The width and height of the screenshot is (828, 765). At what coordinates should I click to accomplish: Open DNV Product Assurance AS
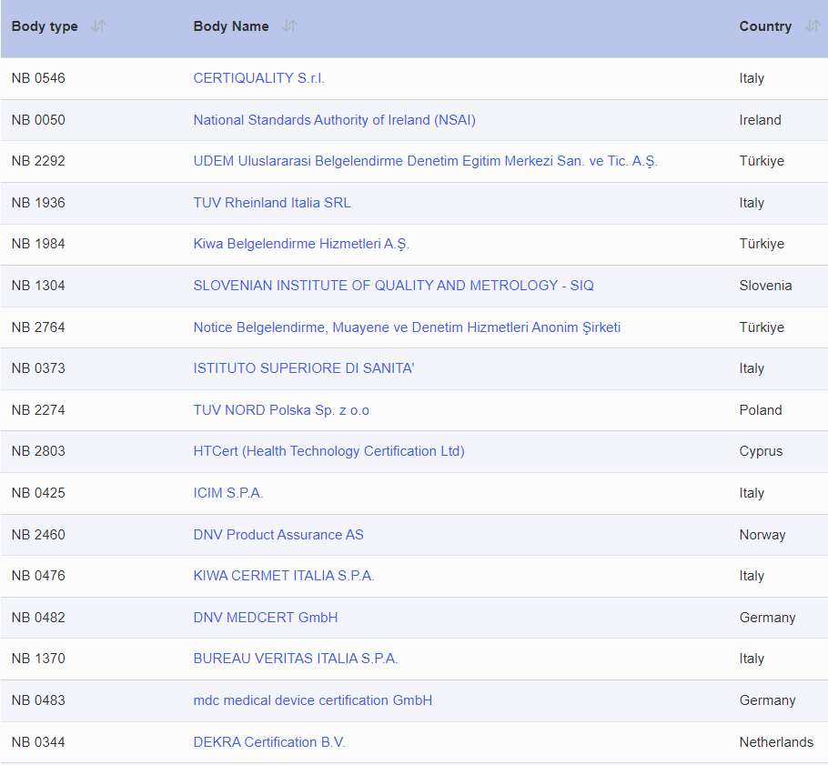[278, 535]
